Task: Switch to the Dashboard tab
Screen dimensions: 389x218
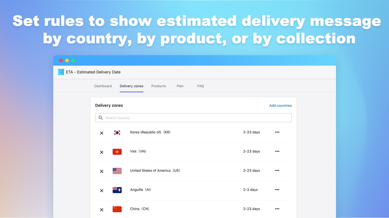Action: click(x=103, y=86)
